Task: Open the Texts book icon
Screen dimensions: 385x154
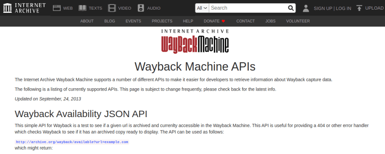Action: [x=82, y=8]
